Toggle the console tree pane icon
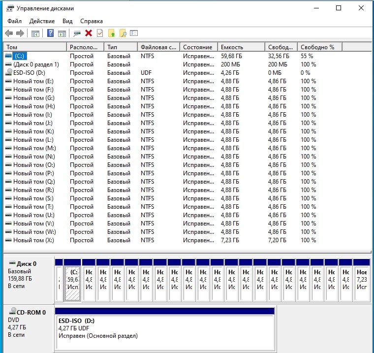Screen dimensions: 374x353 click(x=35, y=33)
